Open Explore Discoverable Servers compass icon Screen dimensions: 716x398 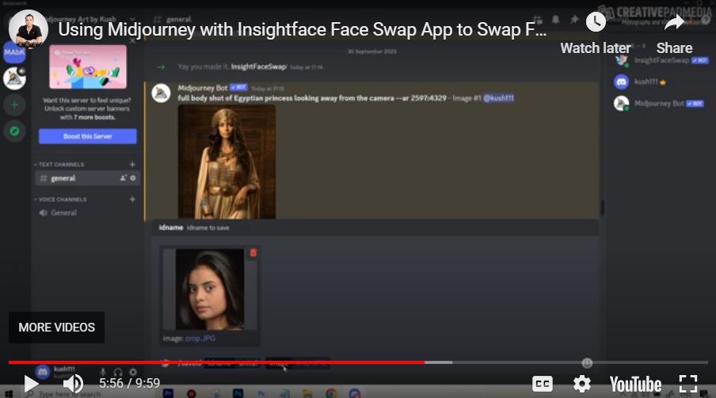(x=14, y=131)
